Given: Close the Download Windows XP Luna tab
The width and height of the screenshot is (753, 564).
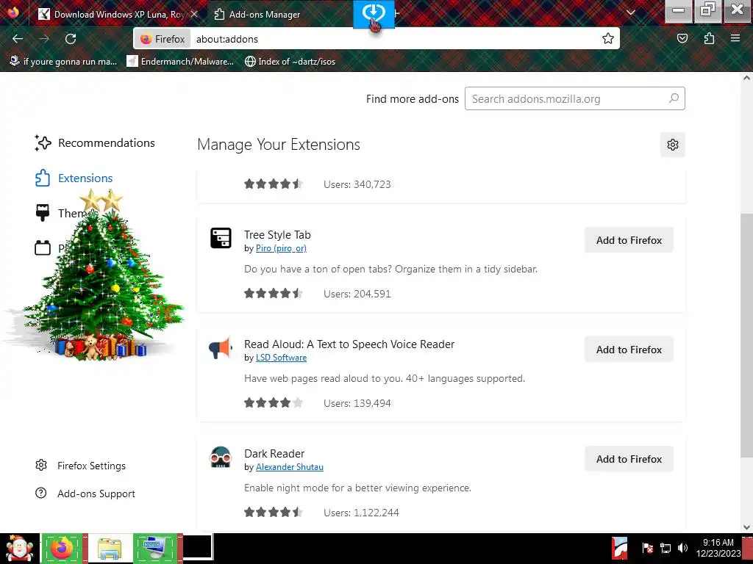Looking at the screenshot, I should [194, 14].
